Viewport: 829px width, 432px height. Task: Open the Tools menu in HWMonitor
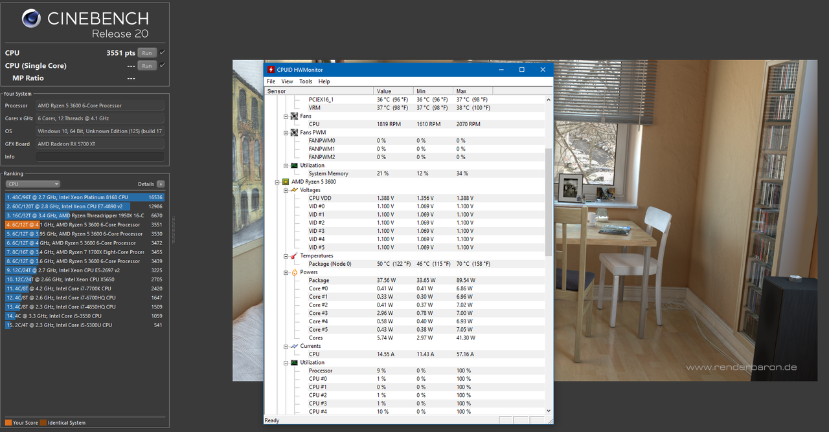tap(306, 81)
